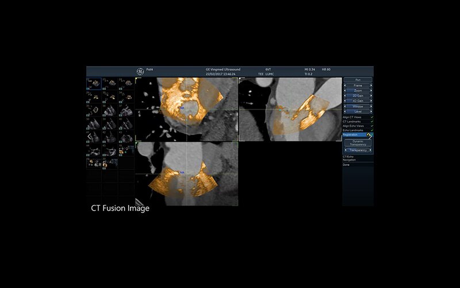This screenshot has height=288, width=460.
Task: Click checkmark beside Echo Landmarks
Action: [x=371, y=130]
